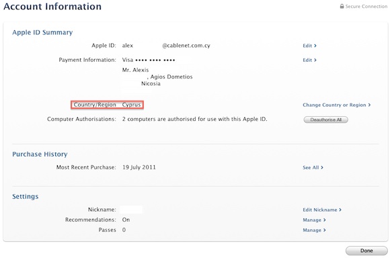Click the '2 computers are authorised' text

[x=194, y=119]
